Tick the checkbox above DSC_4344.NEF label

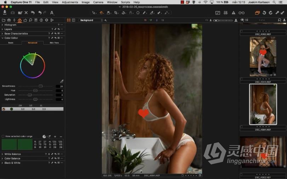click(242, 79)
